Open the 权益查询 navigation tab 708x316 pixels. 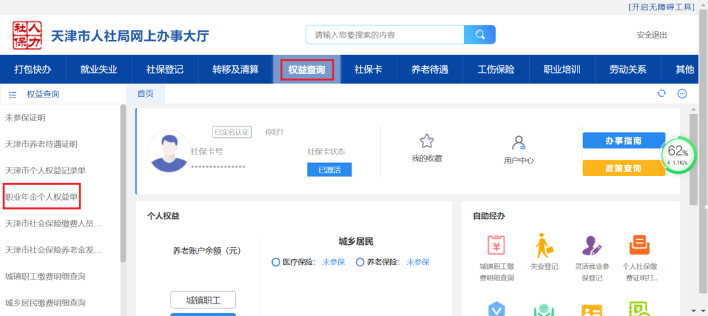(x=307, y=69)
